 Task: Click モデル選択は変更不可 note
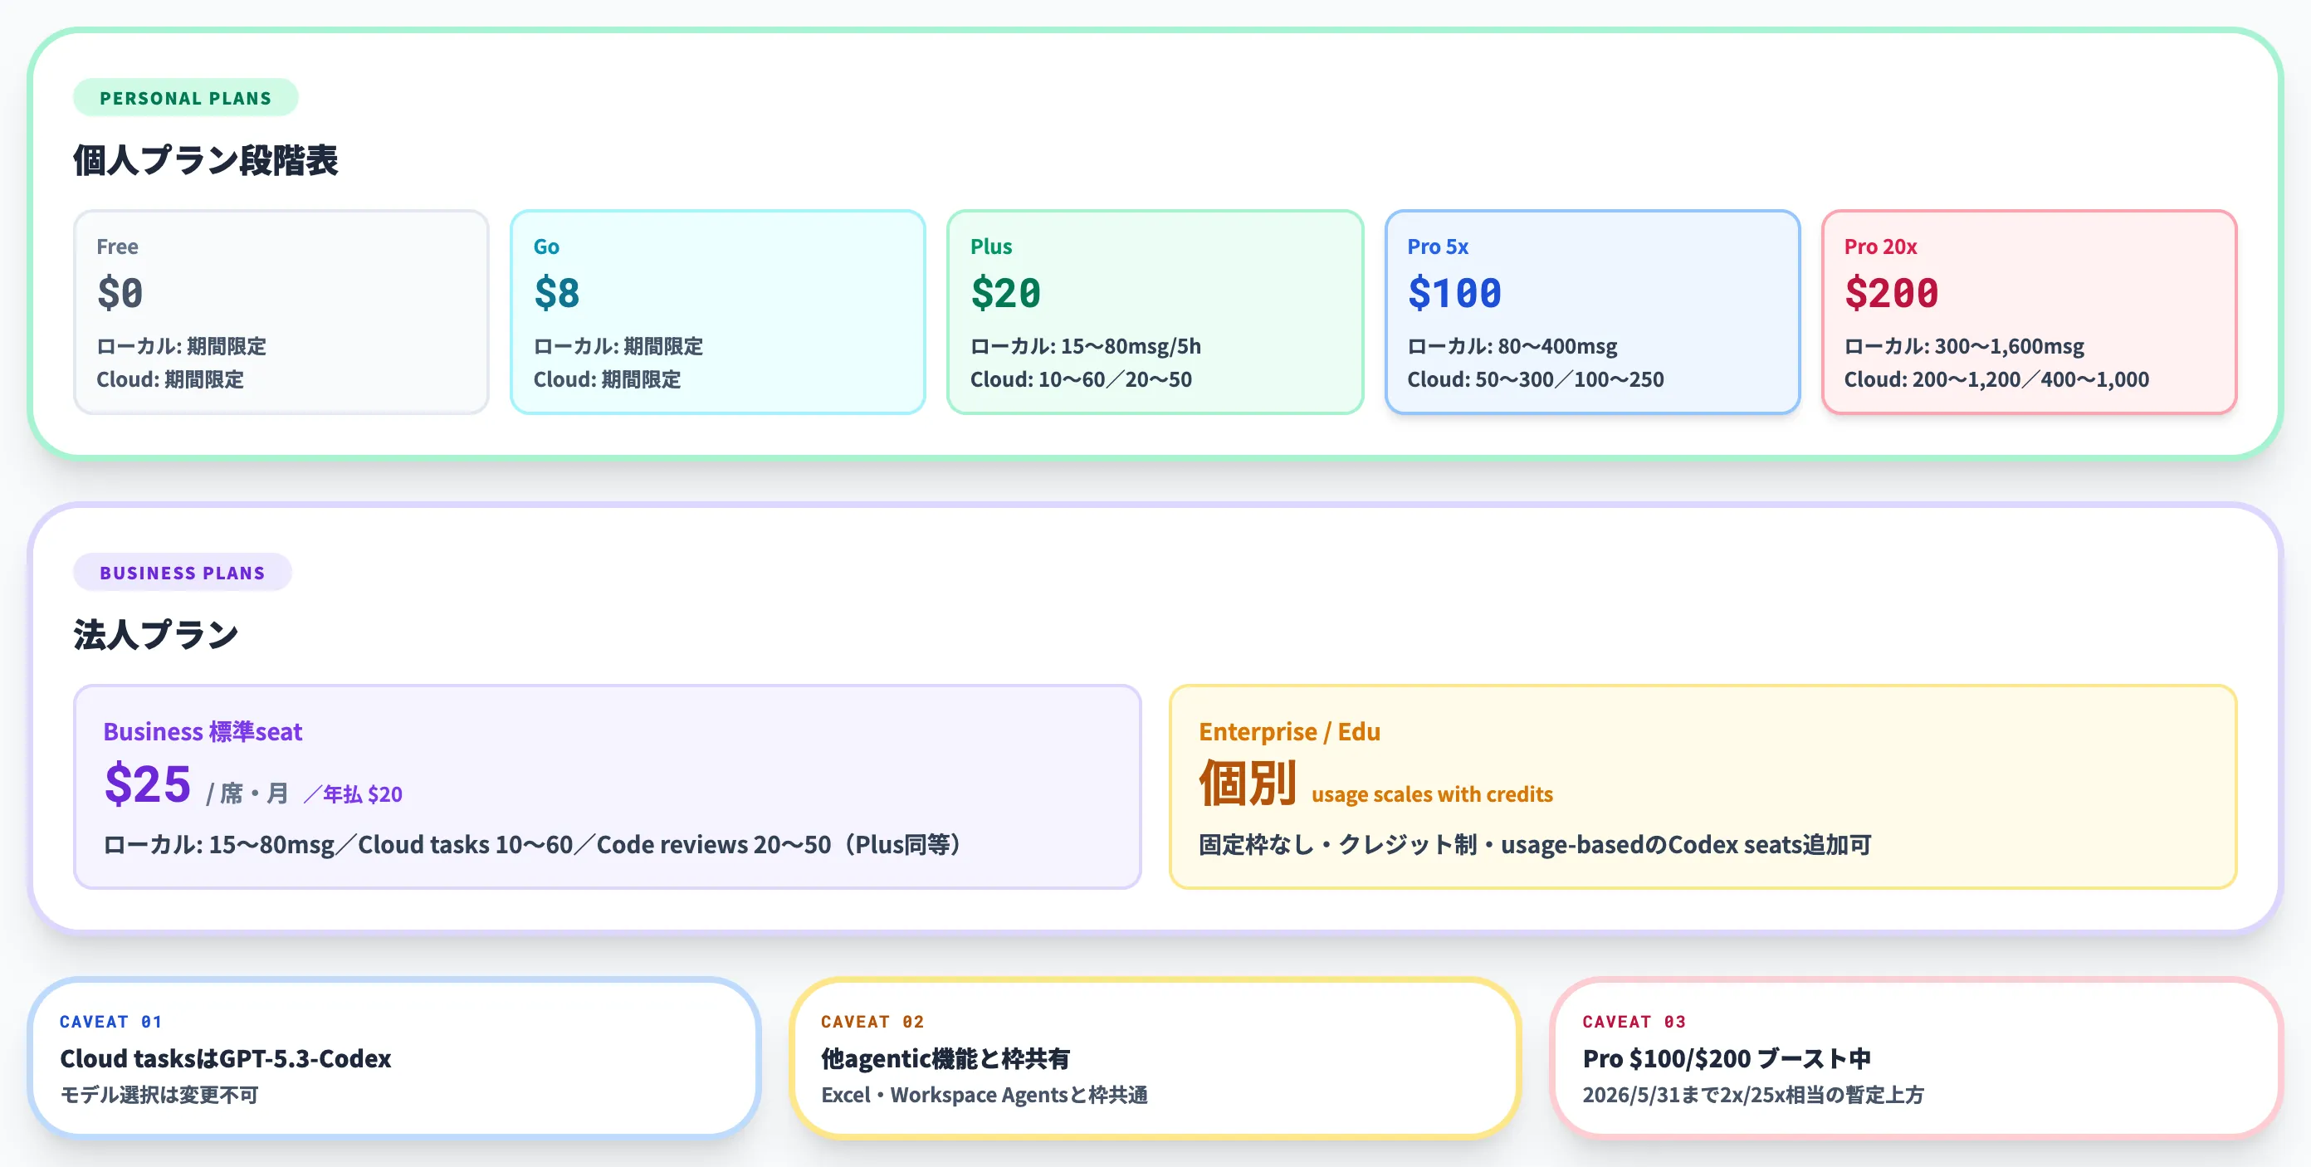pyautogui.click(x=159, y=1096)
